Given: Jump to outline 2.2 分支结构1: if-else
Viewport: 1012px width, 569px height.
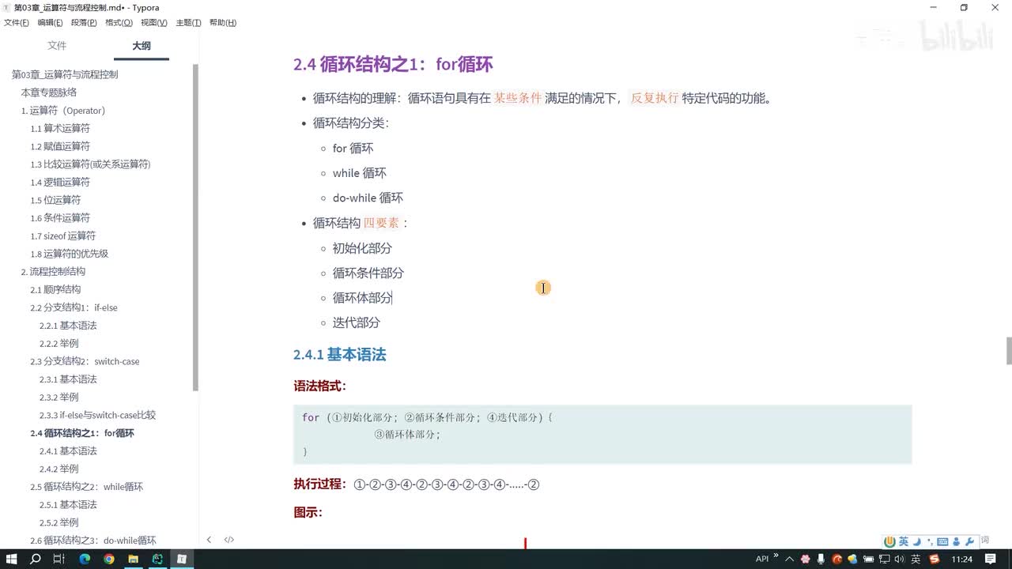Looking at the screenshot, I should 74,307.
